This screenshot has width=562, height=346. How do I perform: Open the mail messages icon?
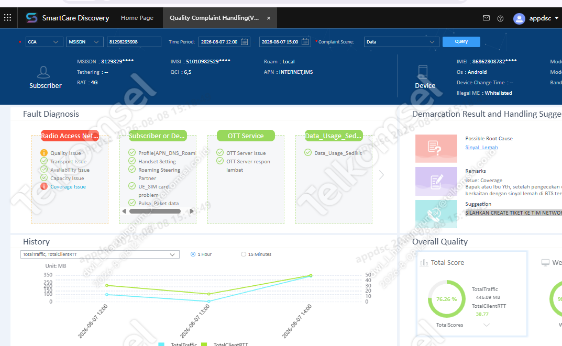pyautogui.click(x=486, y=18)
